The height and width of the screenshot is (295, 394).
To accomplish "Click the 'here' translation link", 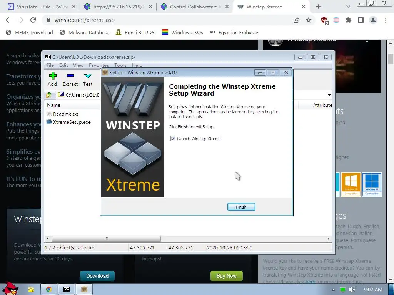I will (x=310, y=282).
